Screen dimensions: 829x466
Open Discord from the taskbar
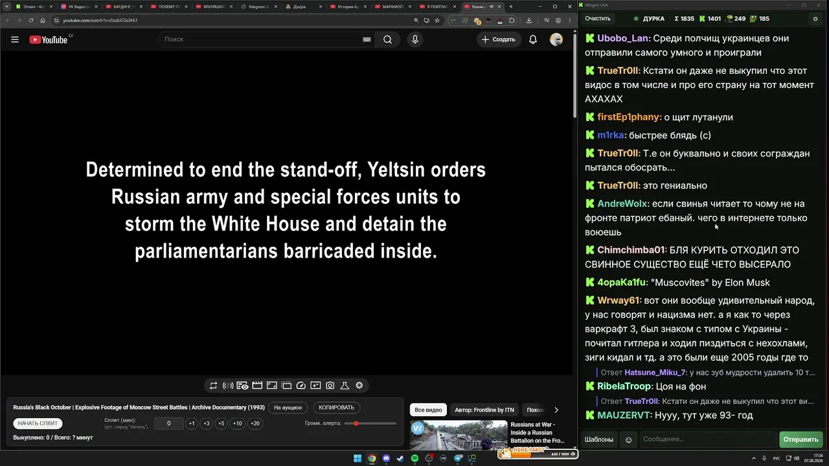click(x=386, y=459)
